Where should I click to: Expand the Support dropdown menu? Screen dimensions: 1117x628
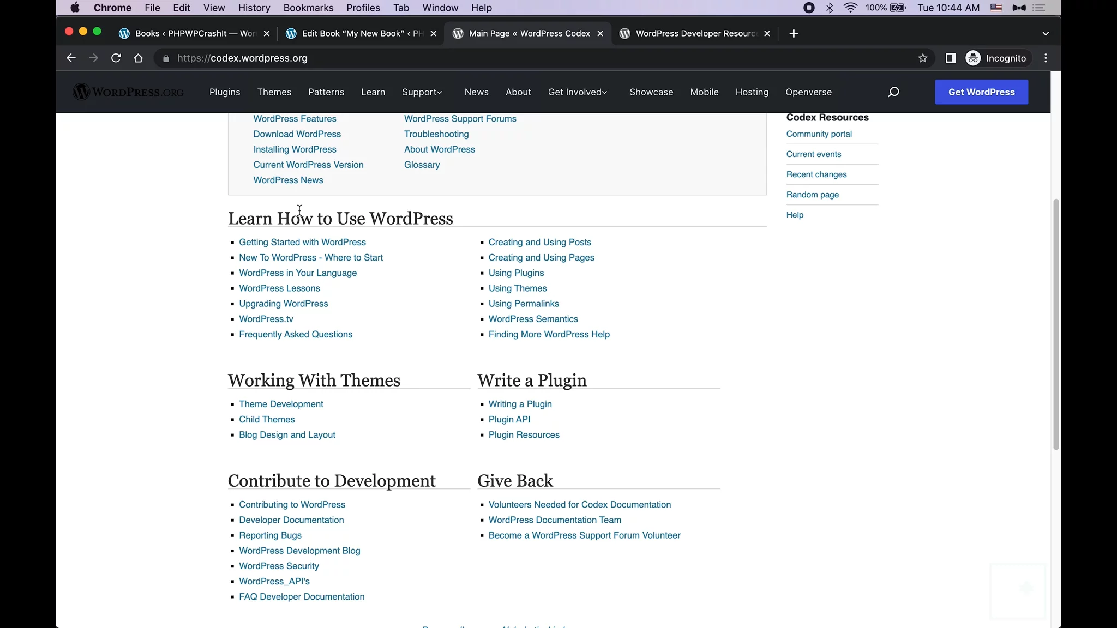(x=422, y=92)
